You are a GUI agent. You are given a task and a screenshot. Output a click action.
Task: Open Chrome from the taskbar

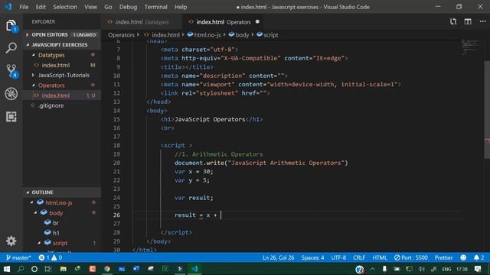click(107, 269)
